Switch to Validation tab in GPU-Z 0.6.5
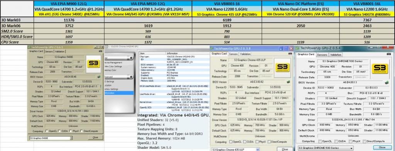 60,51
